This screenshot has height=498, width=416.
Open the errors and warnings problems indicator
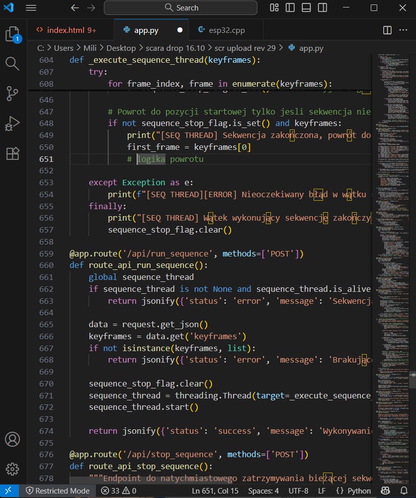point(118,491)
